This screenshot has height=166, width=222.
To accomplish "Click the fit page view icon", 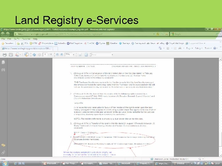I will click(x=86, y=55).
